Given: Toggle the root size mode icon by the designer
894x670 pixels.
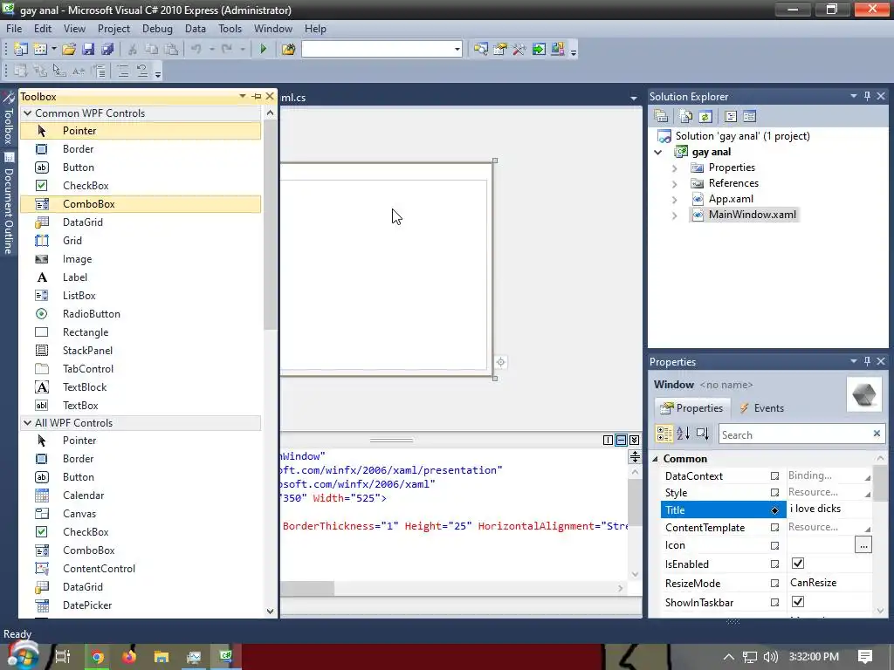Looking at the screenshot, I should click(500, 362).
